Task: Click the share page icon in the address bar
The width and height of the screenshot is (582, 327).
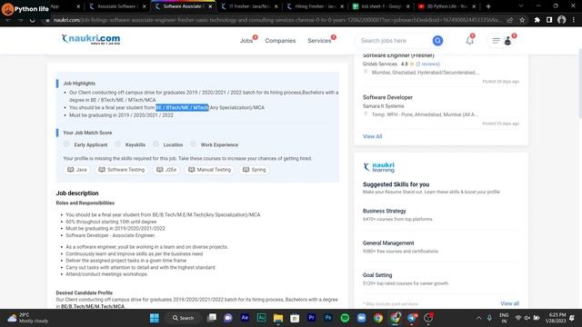Action: [x=510, y=20]
